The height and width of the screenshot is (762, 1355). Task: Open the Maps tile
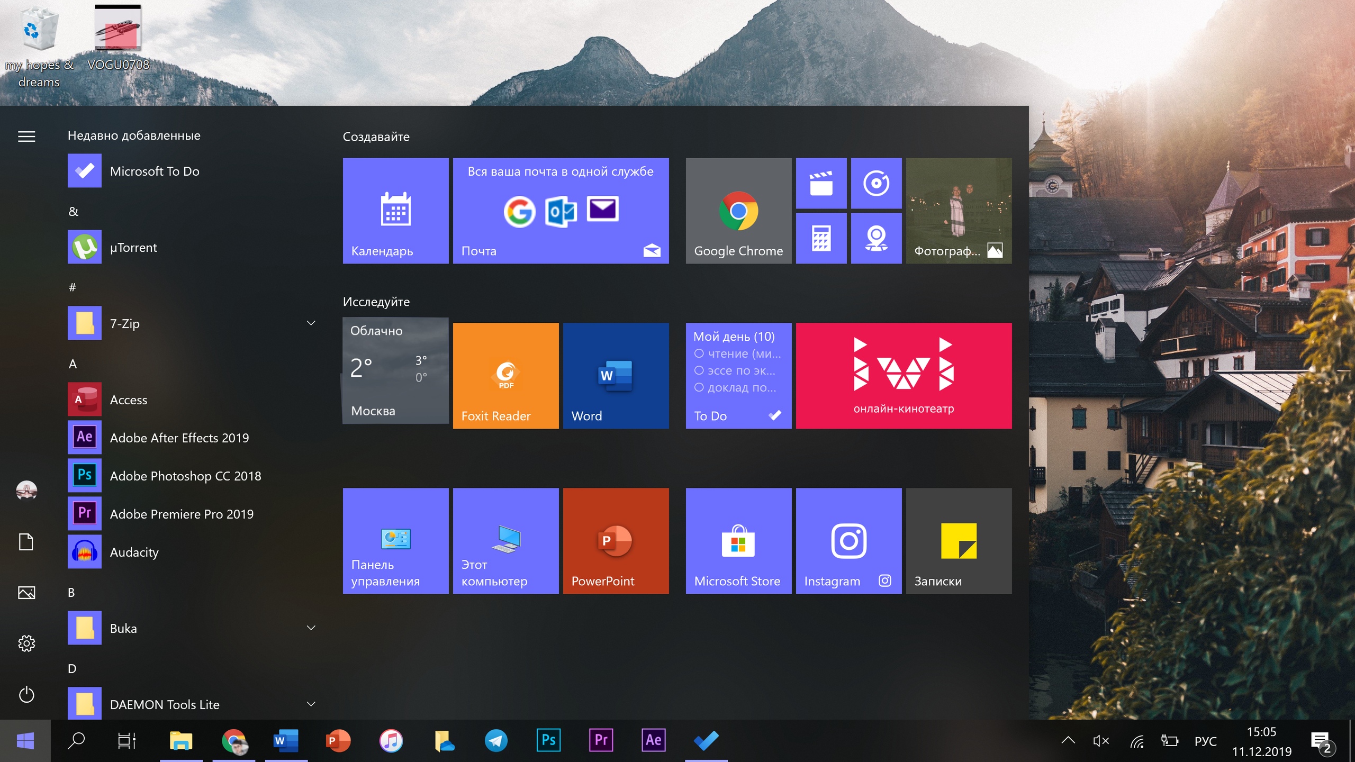point(876,238)
